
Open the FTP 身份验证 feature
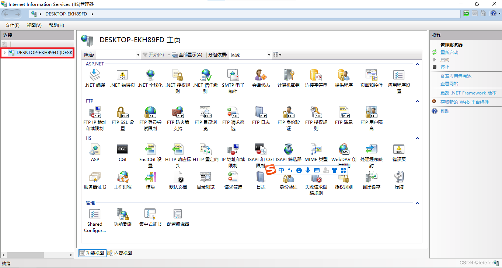click(x=288, y=118)
